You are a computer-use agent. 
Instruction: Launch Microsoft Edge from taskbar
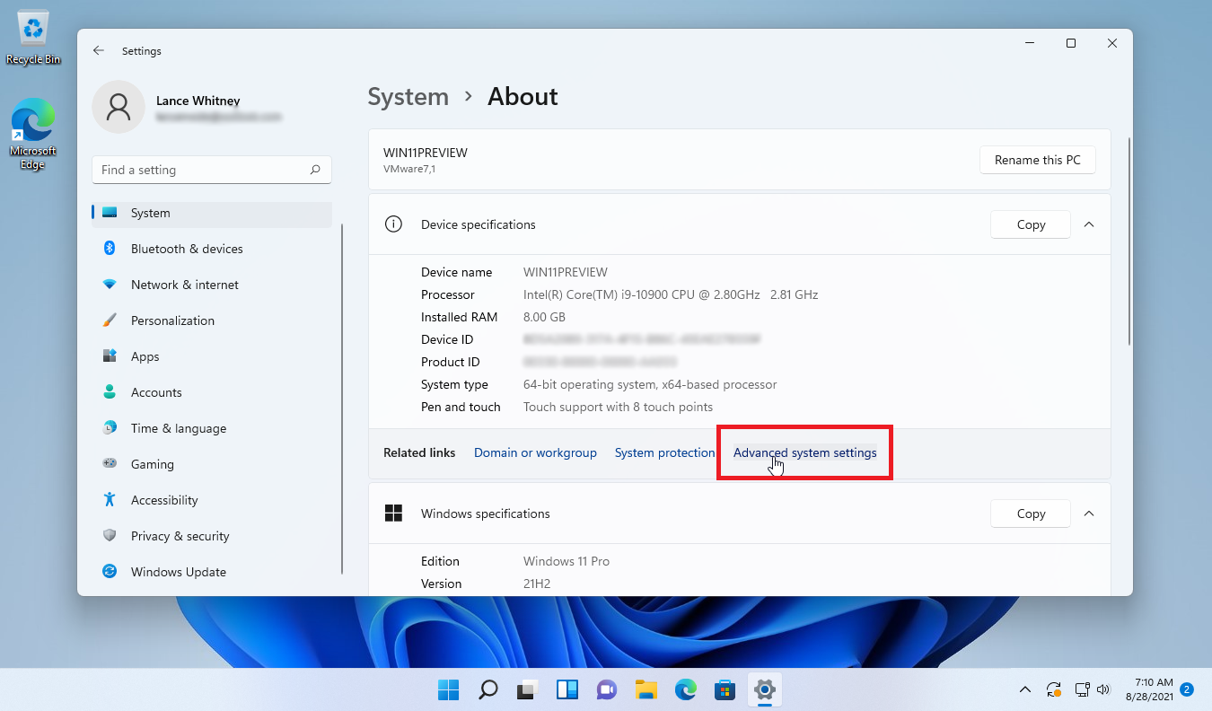685,689
